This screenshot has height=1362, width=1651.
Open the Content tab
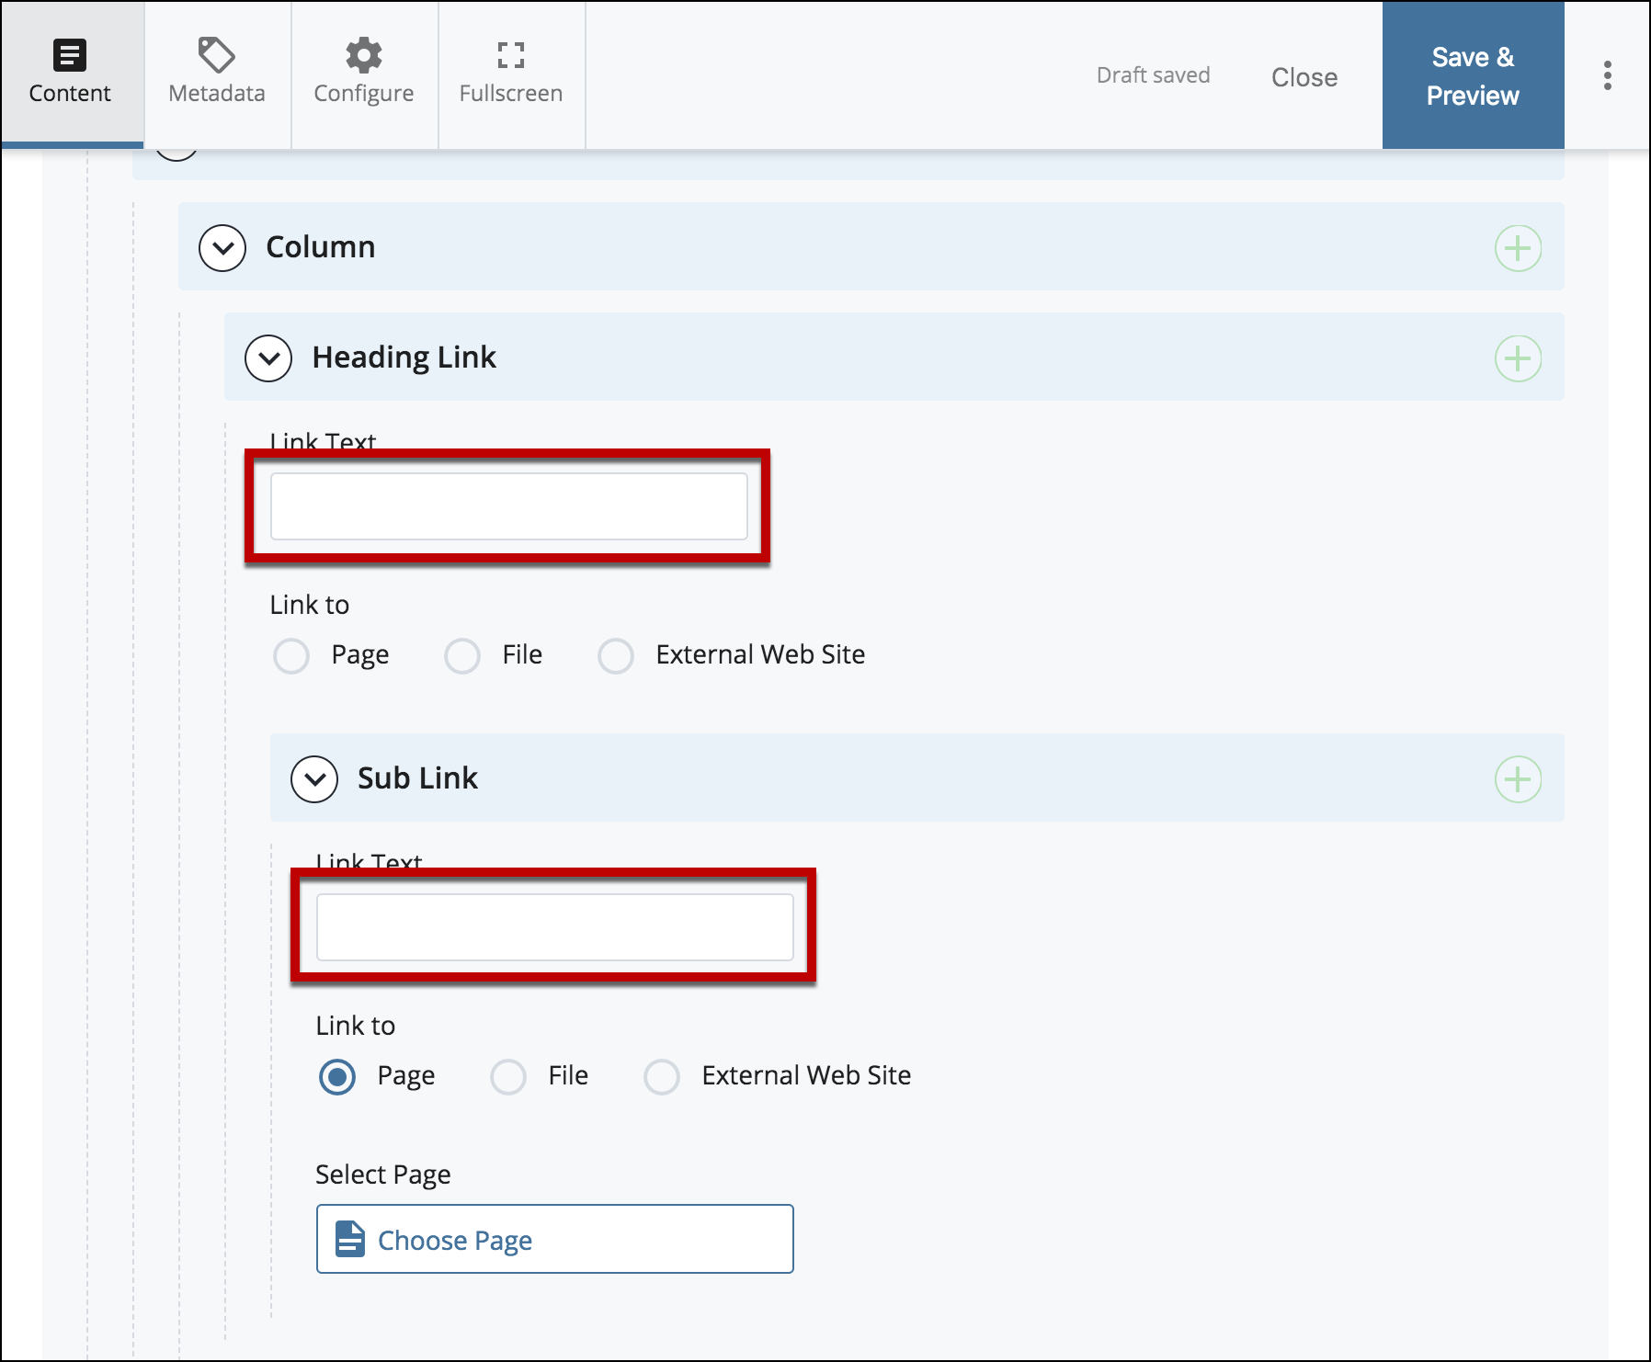point(71,74)
